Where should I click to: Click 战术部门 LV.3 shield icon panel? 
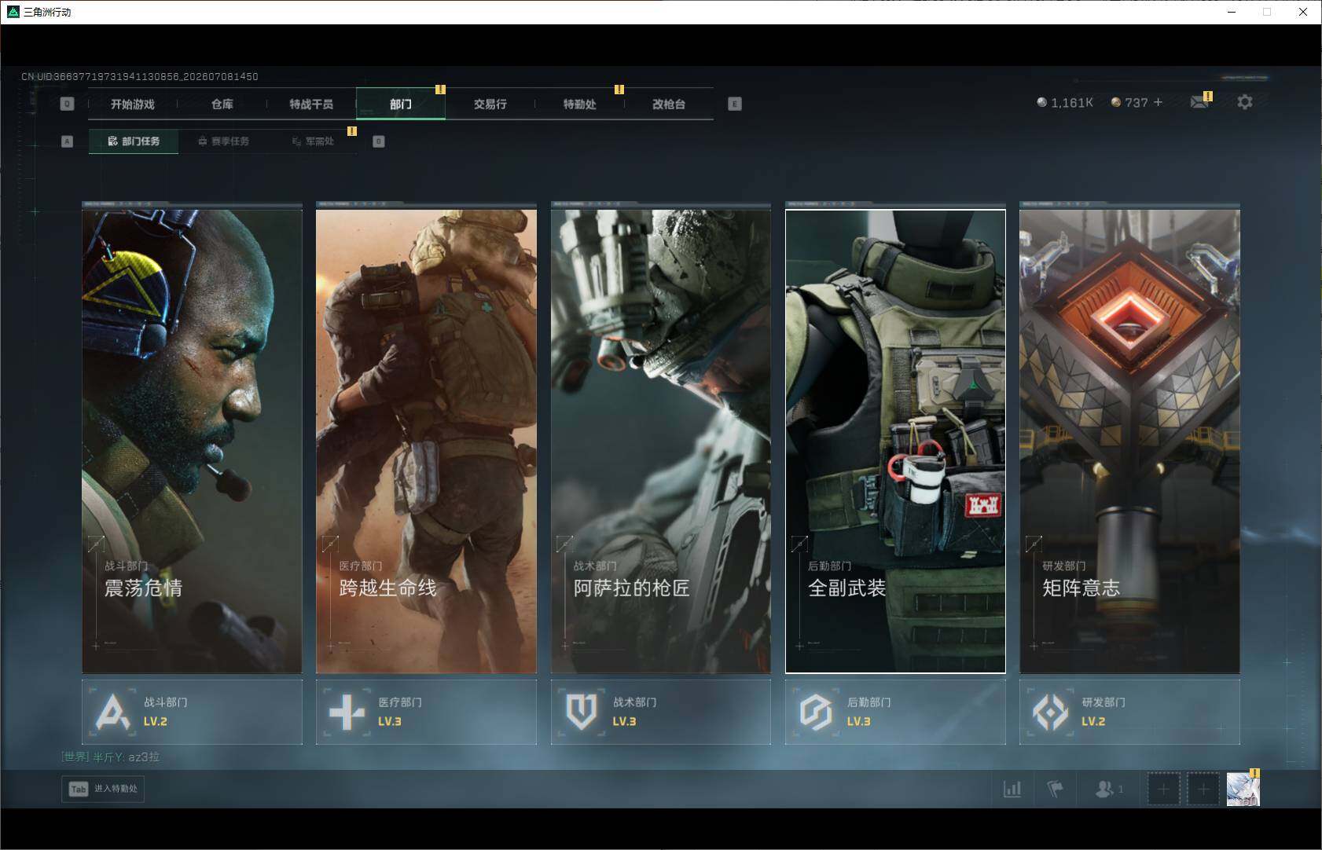(660, 712)
